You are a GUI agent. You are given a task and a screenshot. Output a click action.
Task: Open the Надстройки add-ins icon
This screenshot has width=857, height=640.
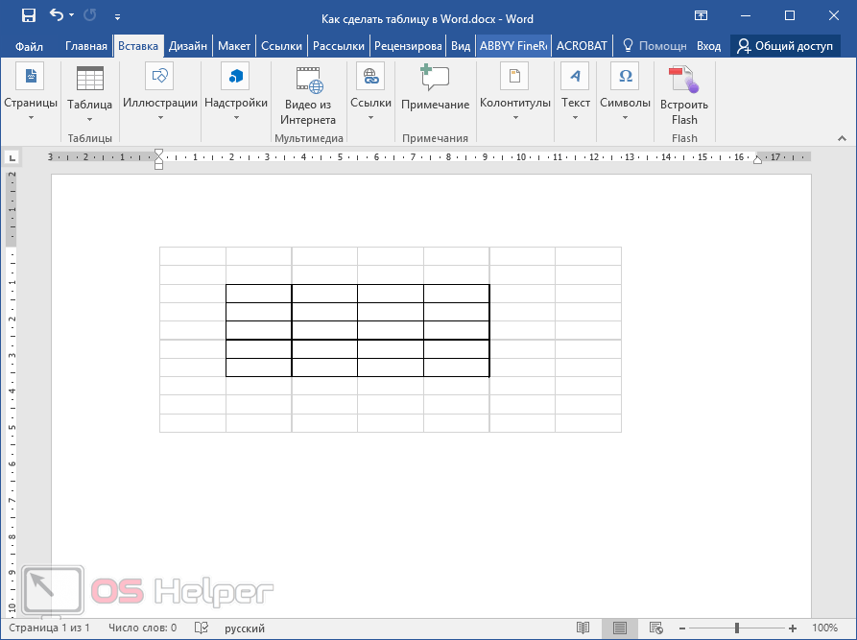[235, 76]
